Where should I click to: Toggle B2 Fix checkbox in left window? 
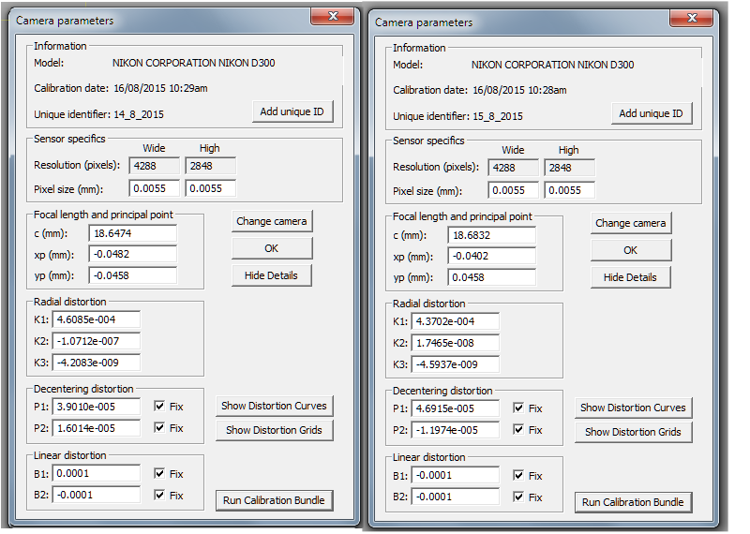[x=159, y=496]
